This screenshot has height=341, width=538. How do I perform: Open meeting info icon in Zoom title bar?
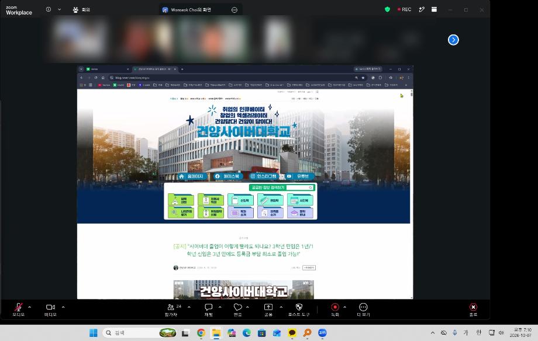[49, 9]
